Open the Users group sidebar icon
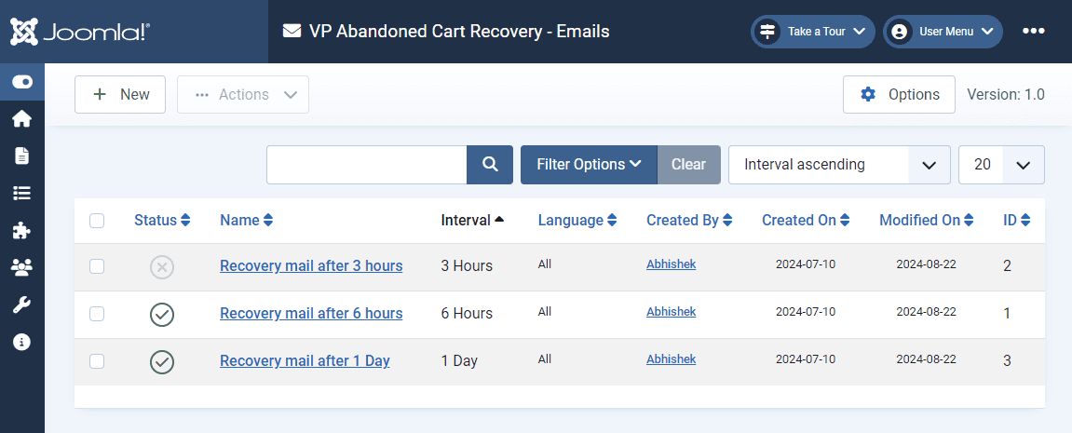 tap(21, 267)
